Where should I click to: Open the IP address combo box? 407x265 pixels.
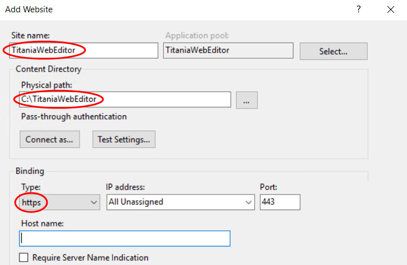coord(180,202)
